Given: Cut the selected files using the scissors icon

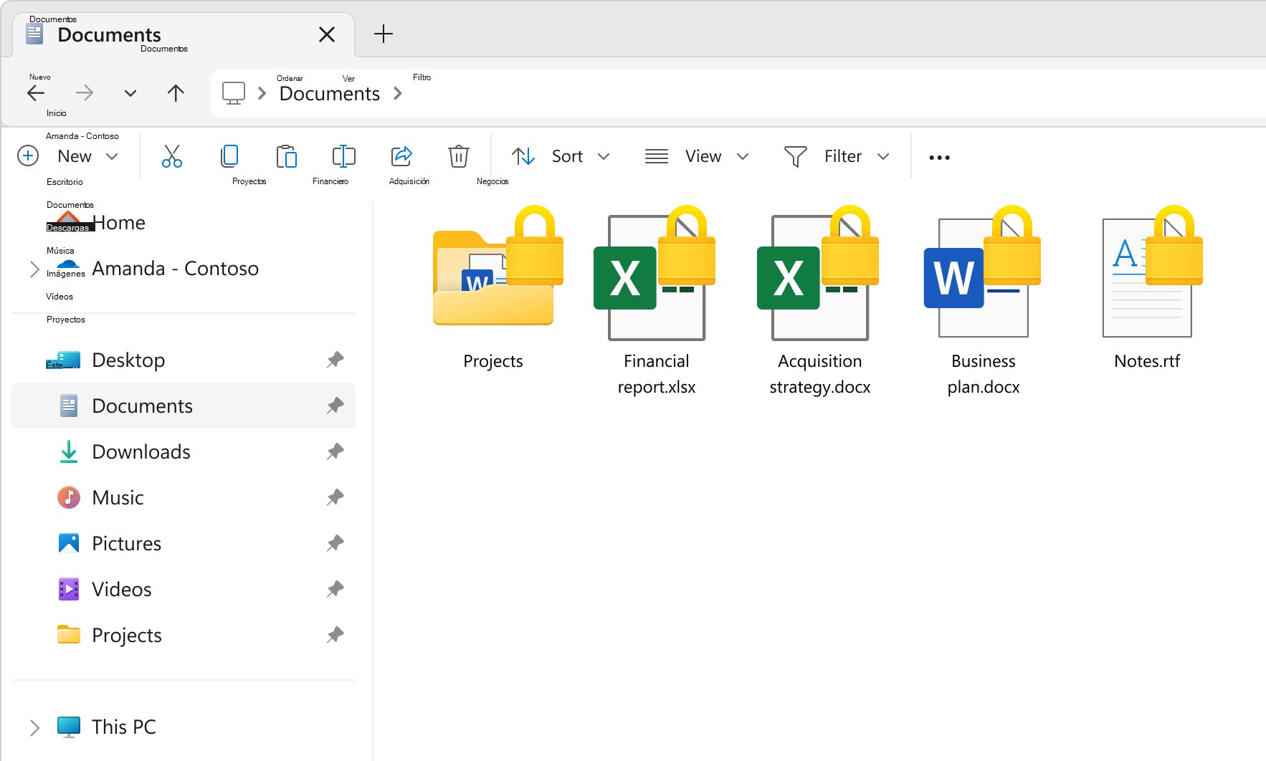Looking at the screenshot, I should (172, 156).
